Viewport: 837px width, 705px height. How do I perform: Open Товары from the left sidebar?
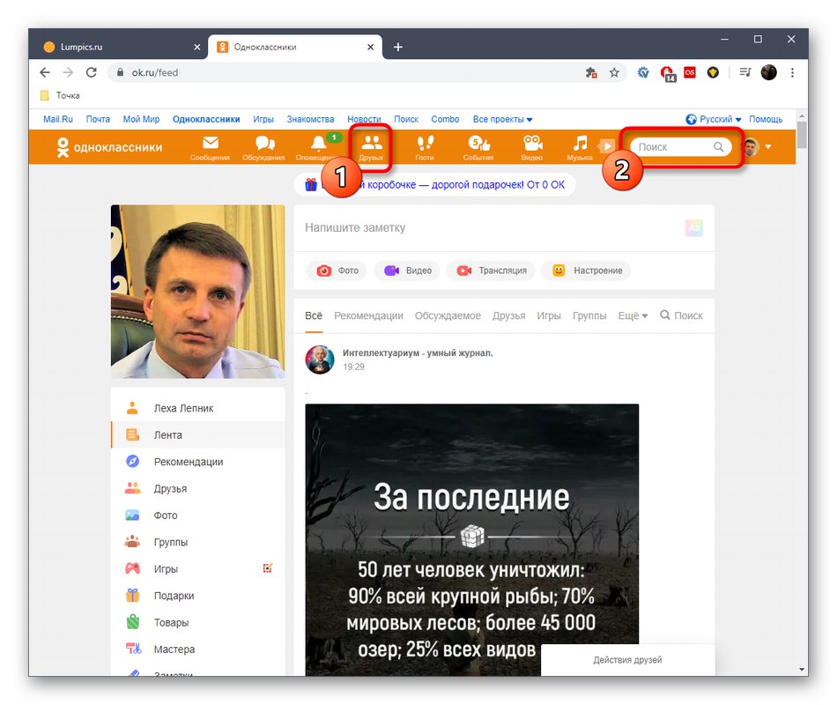pos(171,622)
